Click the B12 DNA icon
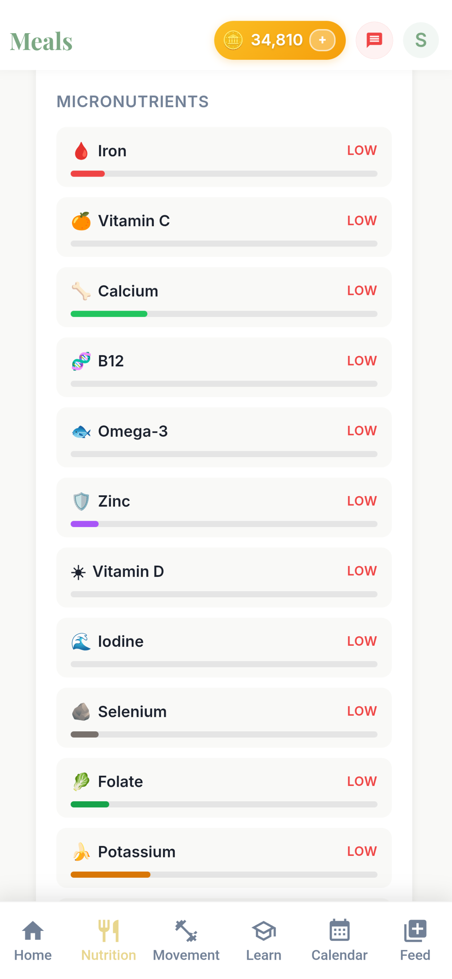 [x=81, y=361]
